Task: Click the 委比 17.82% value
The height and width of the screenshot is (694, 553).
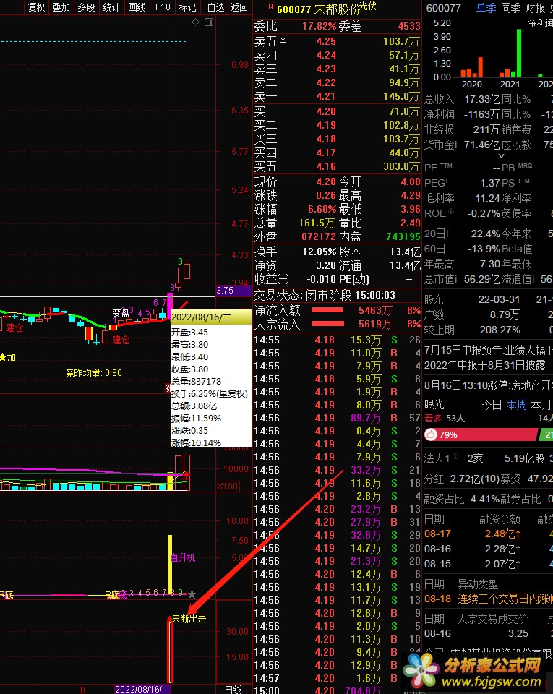Action: point(319,26)
